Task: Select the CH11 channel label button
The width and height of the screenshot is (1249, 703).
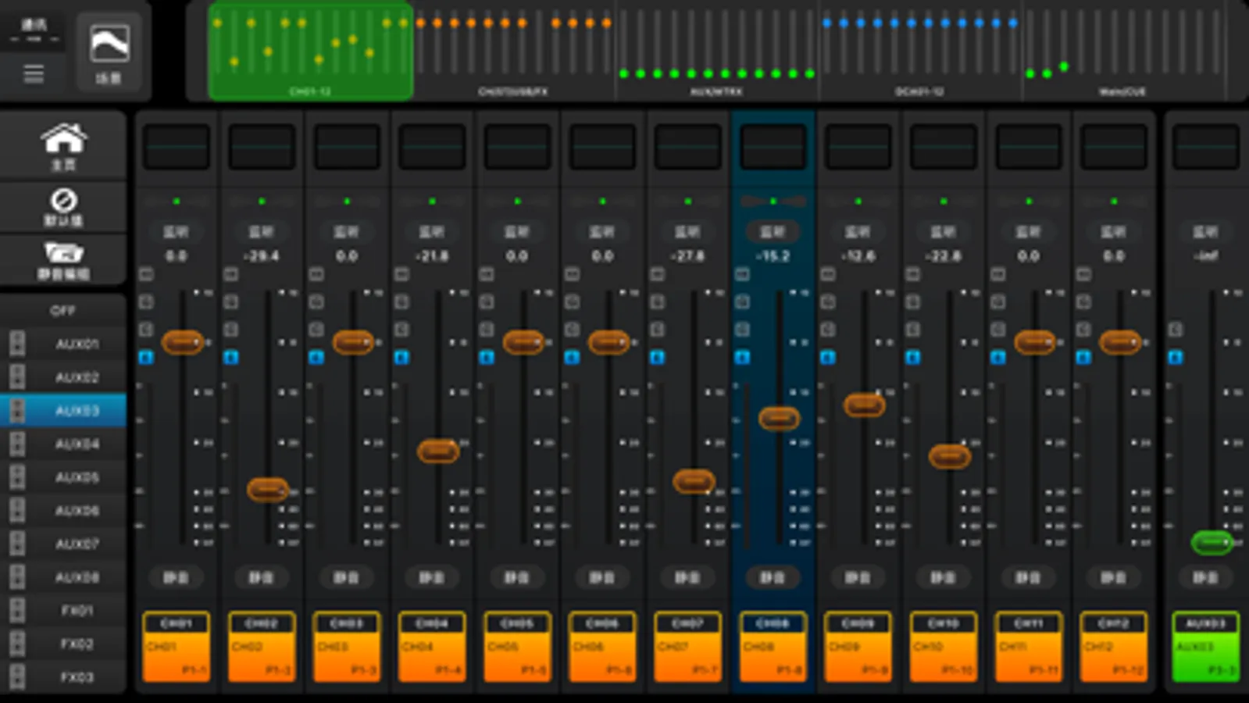Action: 1029,647
